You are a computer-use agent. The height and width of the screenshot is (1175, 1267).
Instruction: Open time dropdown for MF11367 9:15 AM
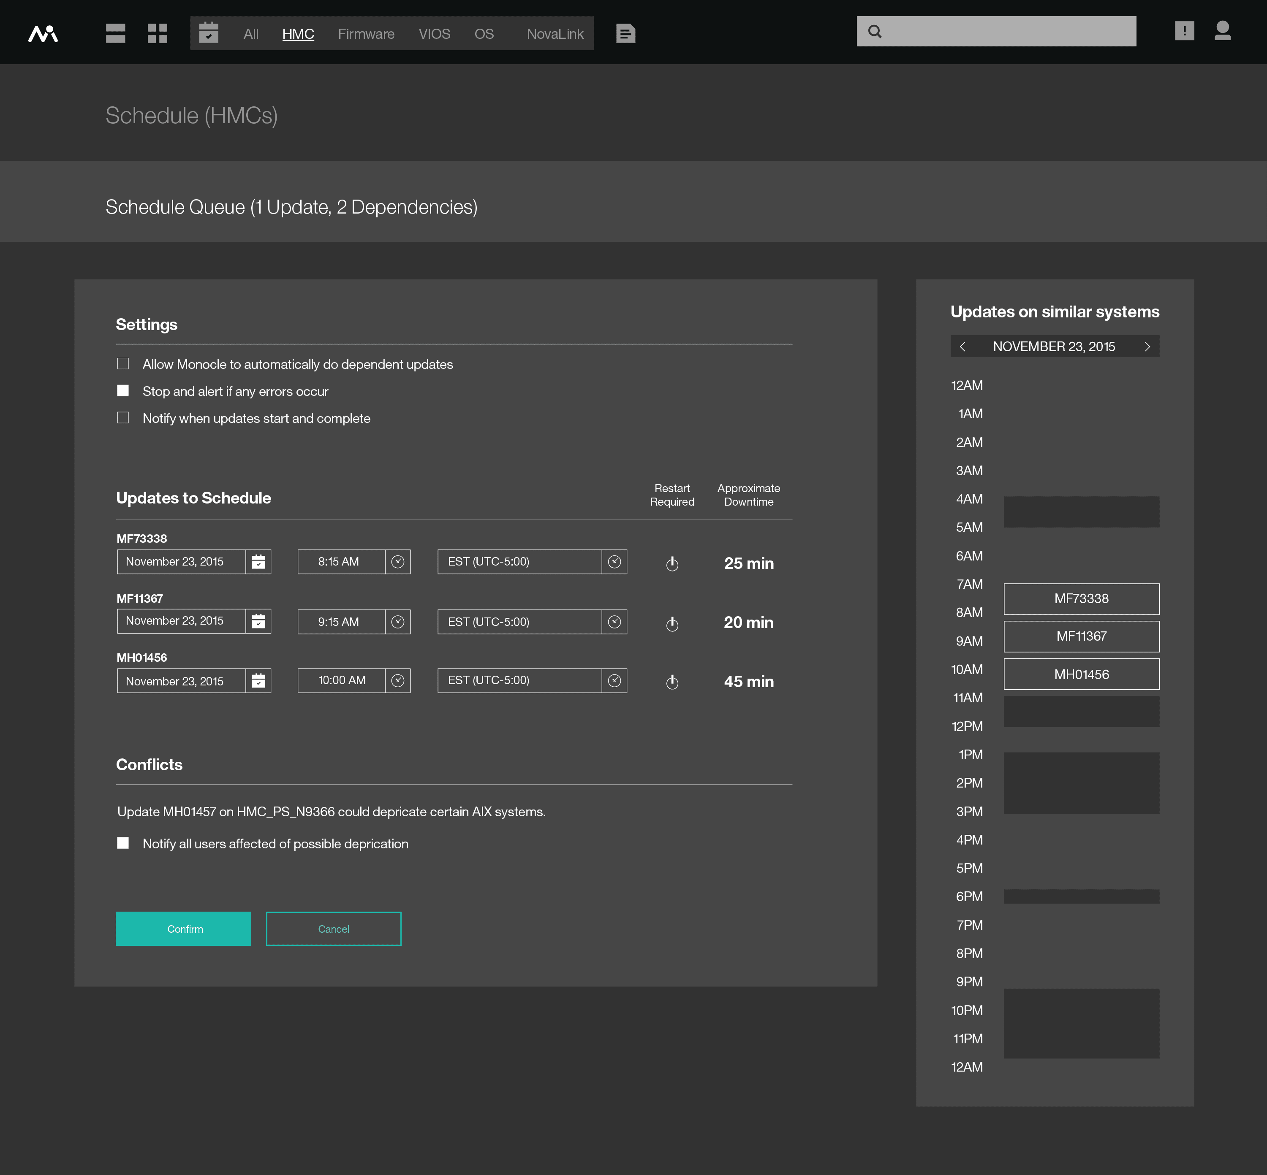[x=398, y=622]
